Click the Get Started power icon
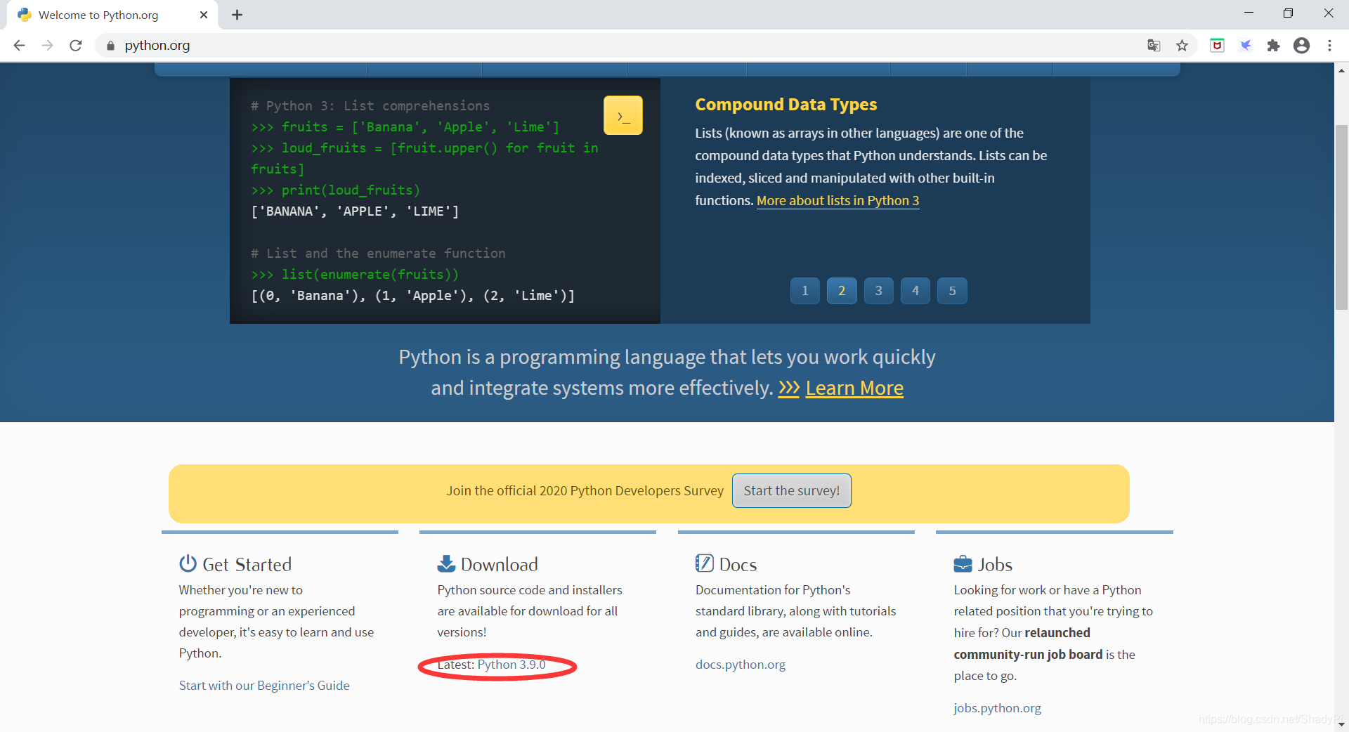This screenshot has height=732, width=1349. coord(188,563)
